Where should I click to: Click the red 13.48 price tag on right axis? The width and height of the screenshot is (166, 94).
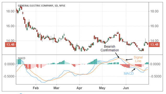154,44
